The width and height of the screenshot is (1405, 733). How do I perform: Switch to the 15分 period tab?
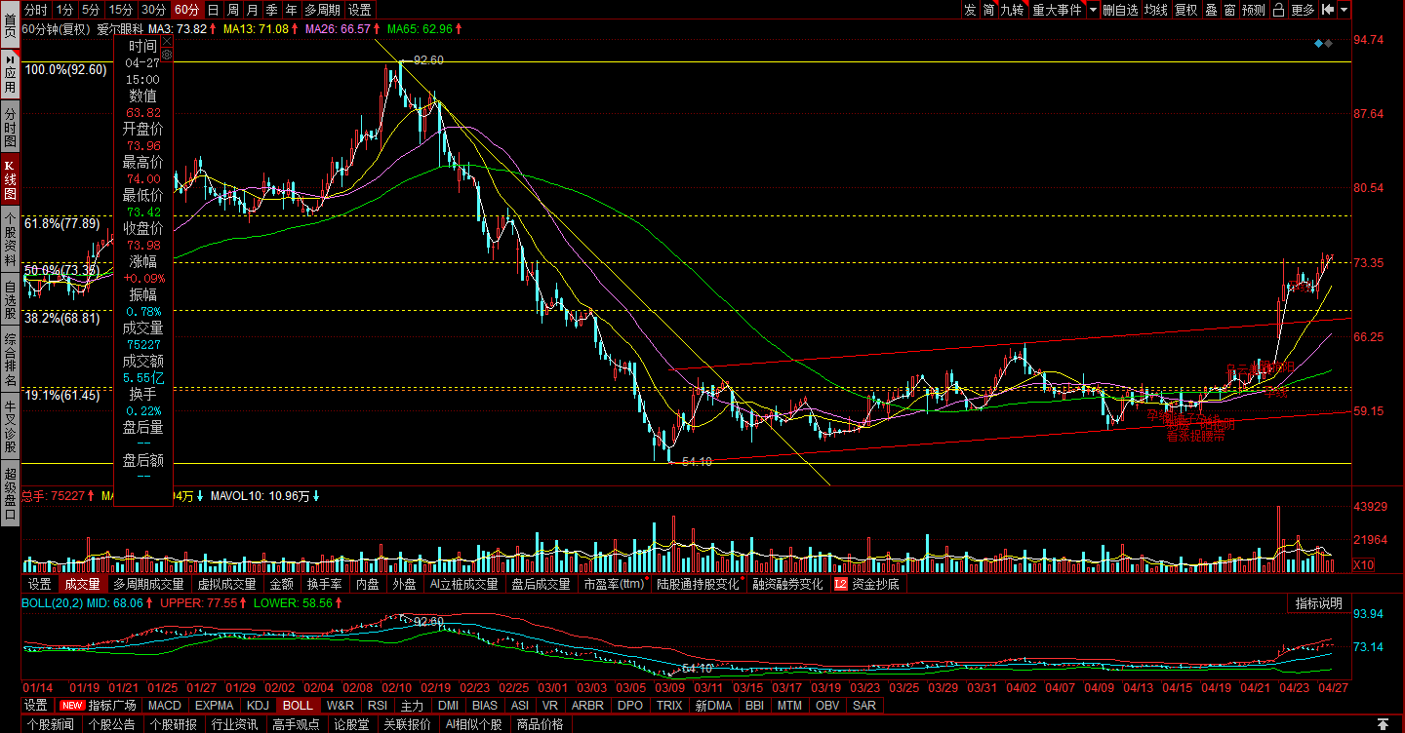(x=121, y=10)
